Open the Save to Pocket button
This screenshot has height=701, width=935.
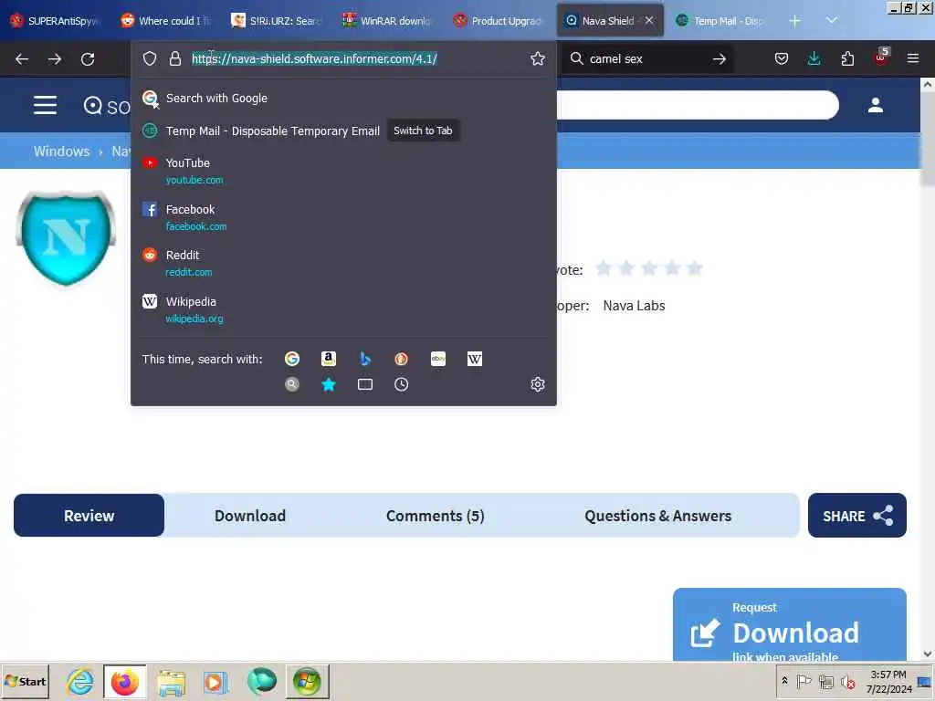pos(782,58)
